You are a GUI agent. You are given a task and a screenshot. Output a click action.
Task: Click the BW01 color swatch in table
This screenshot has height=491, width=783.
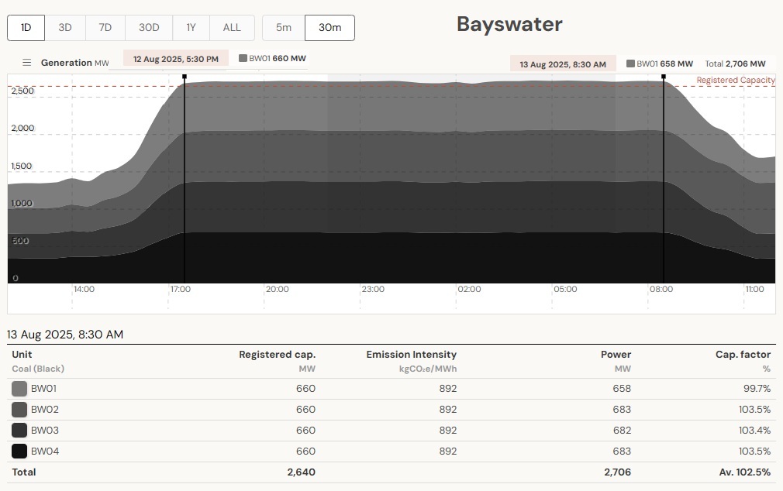(x=19, y=389)
